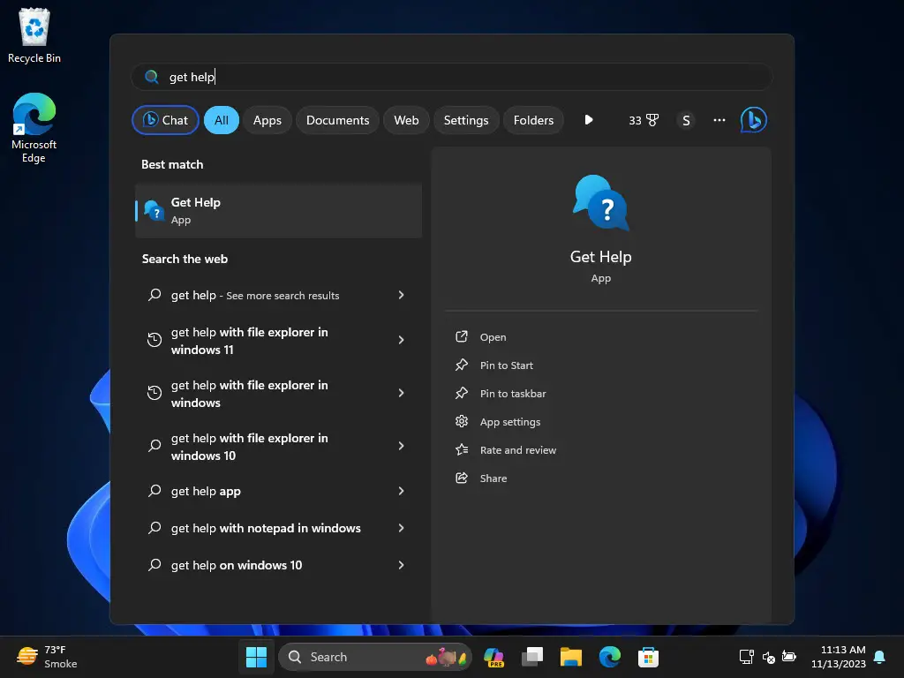Image resolution: width=904 pixels, height=678 pixels.
Task: Select the Documents filter tab
Action: [x=337, y=120]
